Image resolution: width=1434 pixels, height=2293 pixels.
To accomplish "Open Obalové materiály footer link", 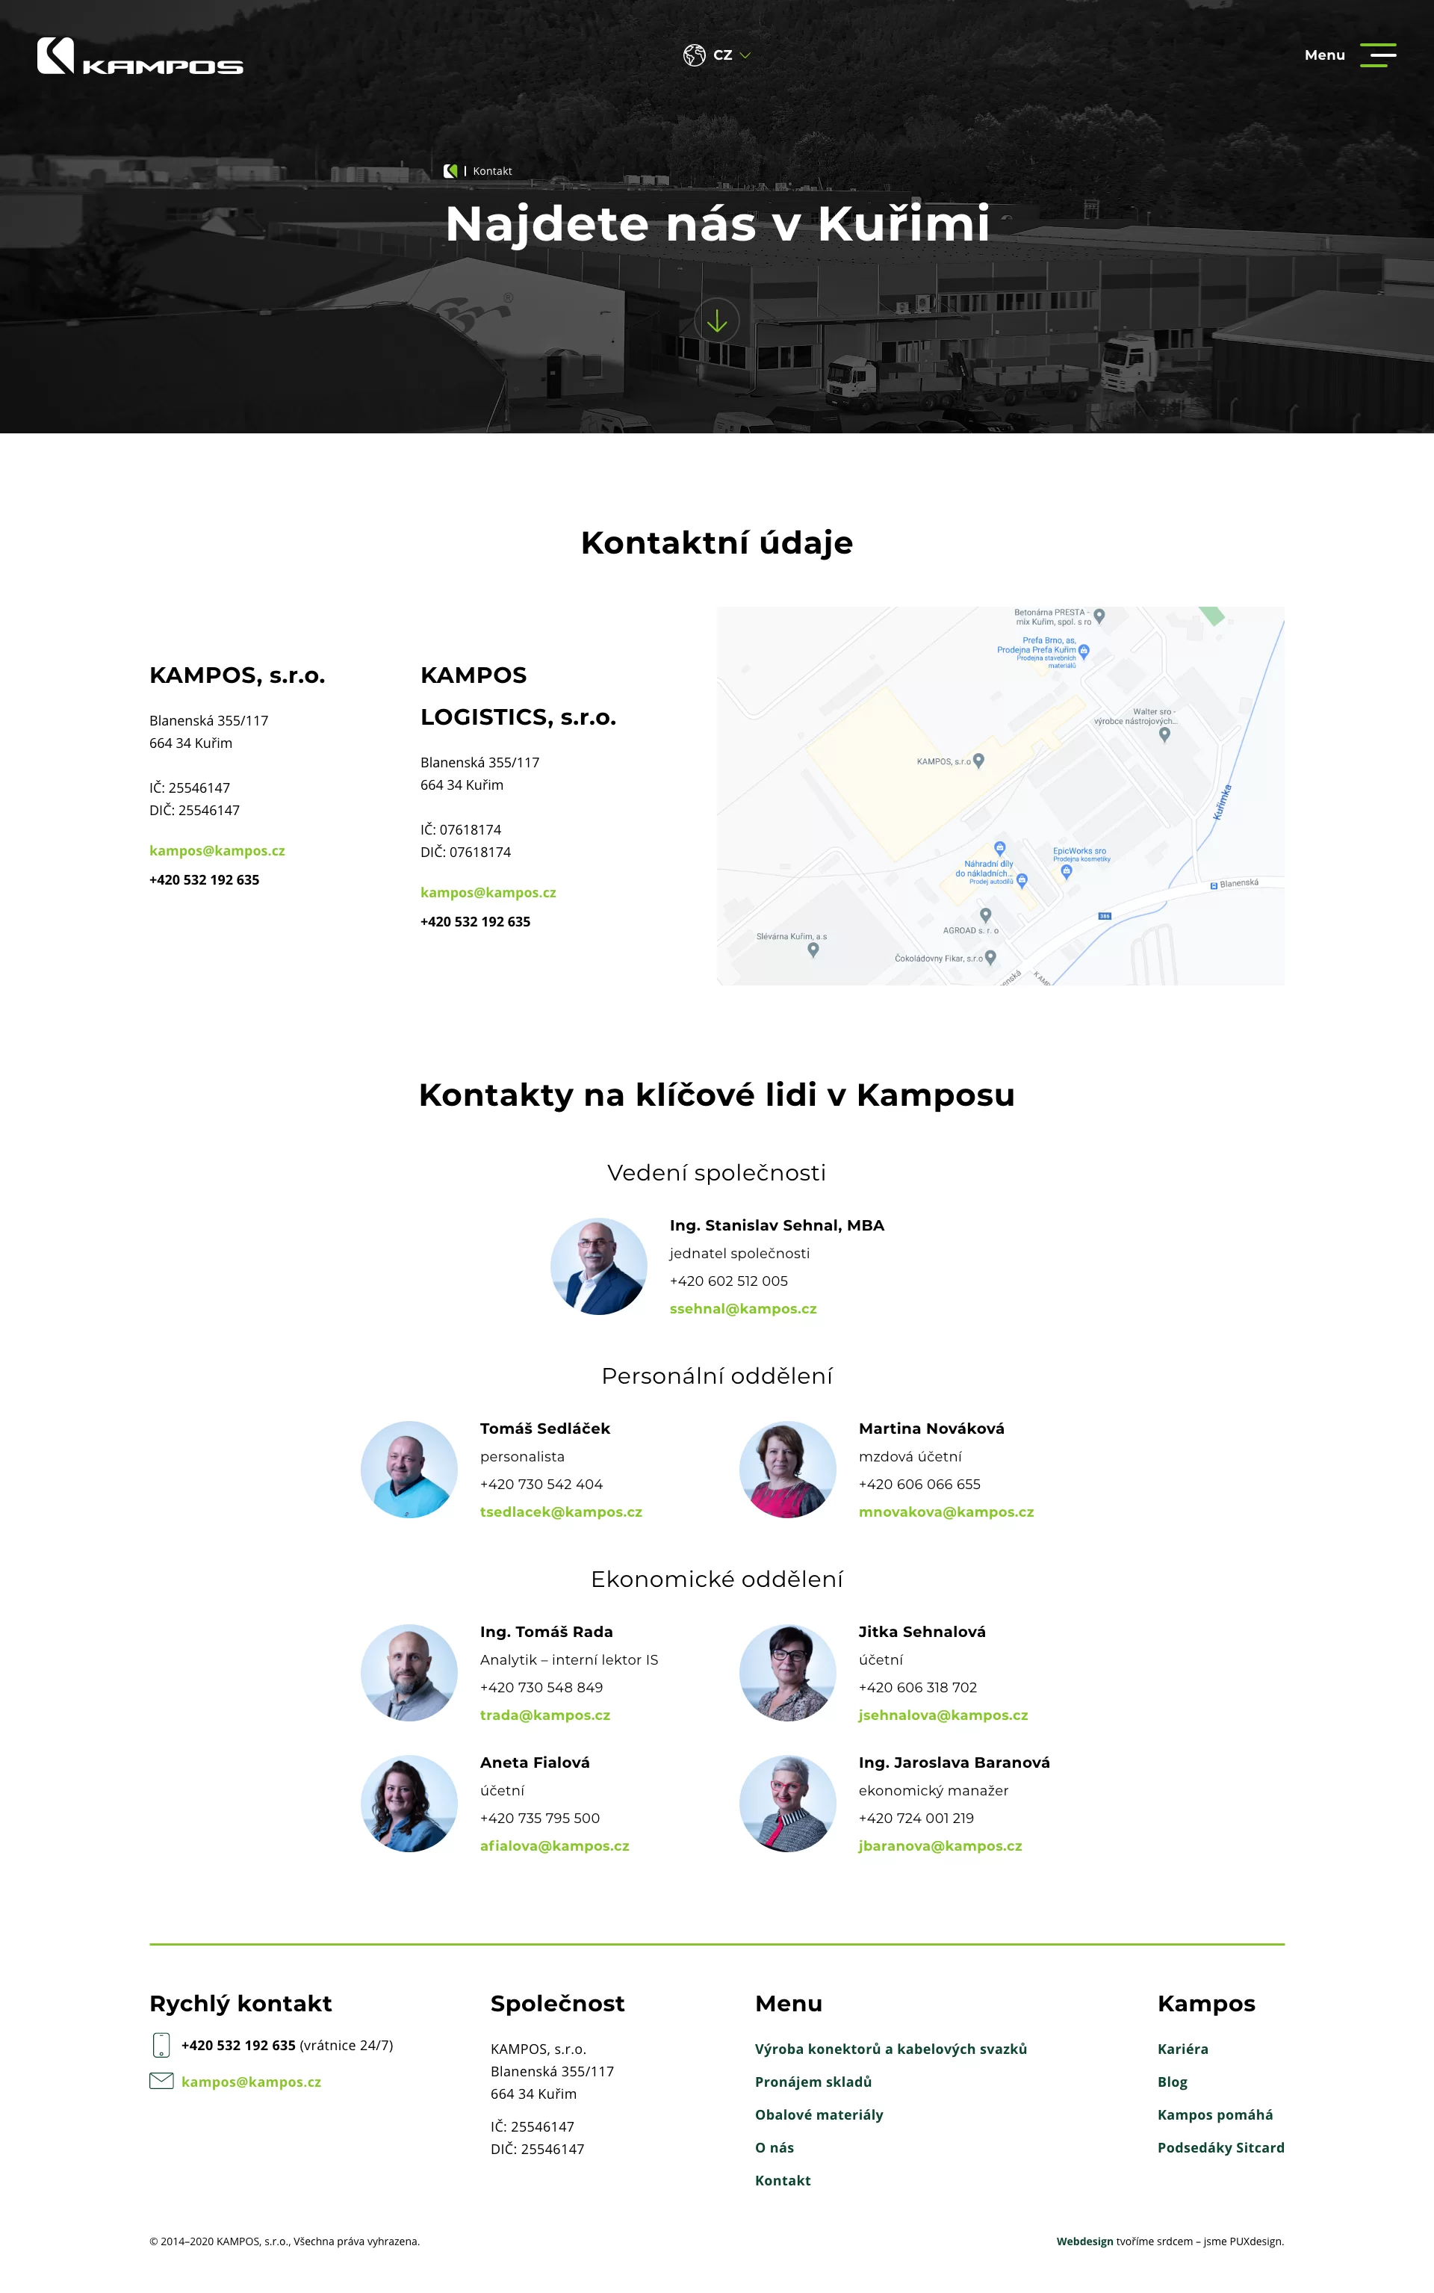I will coord(819,2114).
